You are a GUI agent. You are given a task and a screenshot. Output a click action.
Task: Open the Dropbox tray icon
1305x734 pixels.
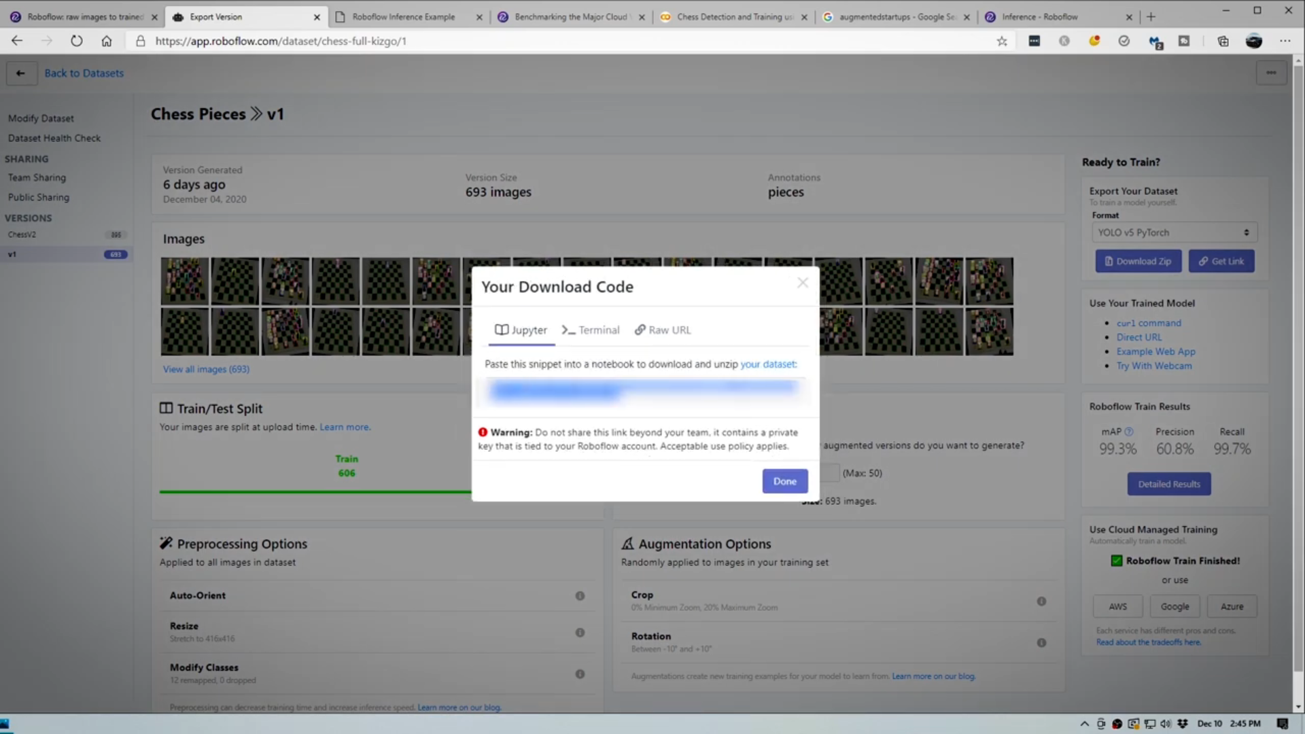(1183, 724)
